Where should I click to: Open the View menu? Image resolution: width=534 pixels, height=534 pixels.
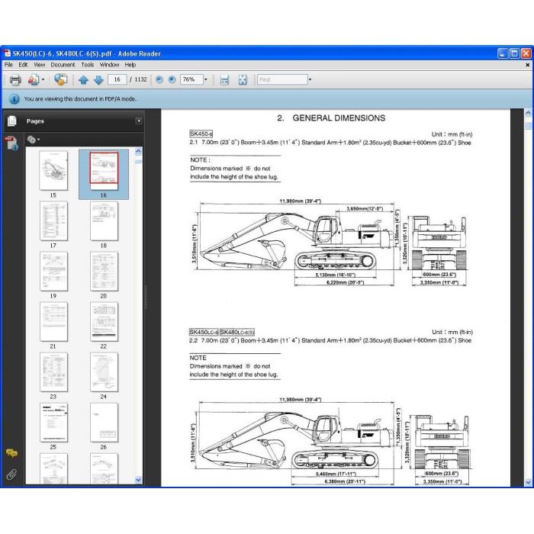39,65
